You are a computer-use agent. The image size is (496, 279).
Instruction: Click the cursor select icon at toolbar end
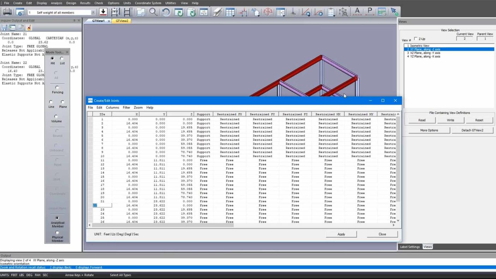394,12
